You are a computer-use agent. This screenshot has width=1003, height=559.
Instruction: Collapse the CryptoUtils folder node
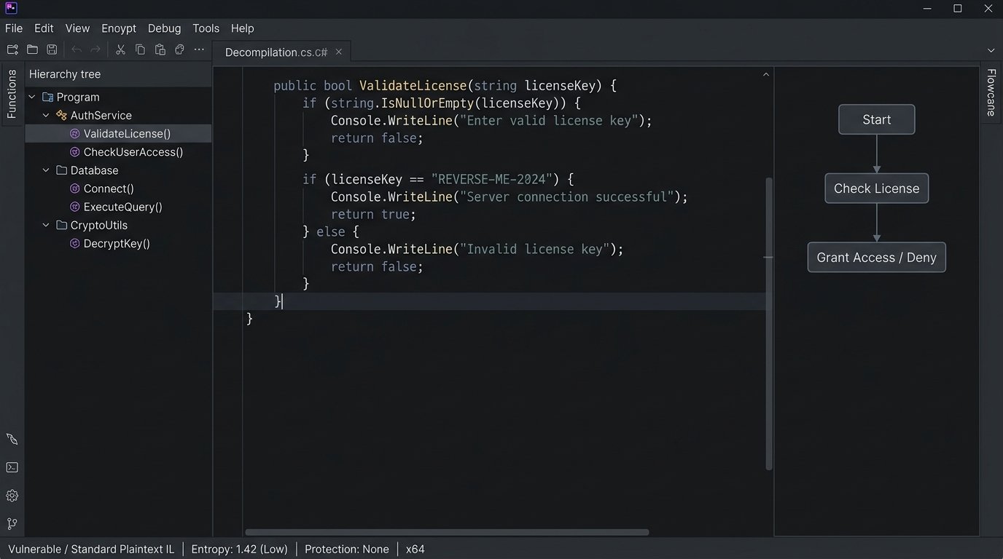[x=46, y=226]
